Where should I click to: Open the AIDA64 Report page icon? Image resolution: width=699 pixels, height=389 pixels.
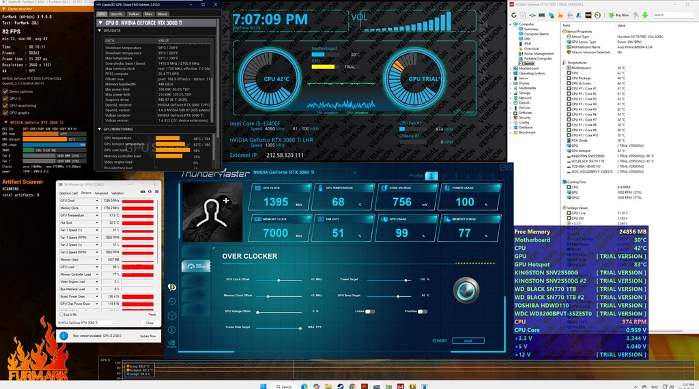[x=523, y=15]
